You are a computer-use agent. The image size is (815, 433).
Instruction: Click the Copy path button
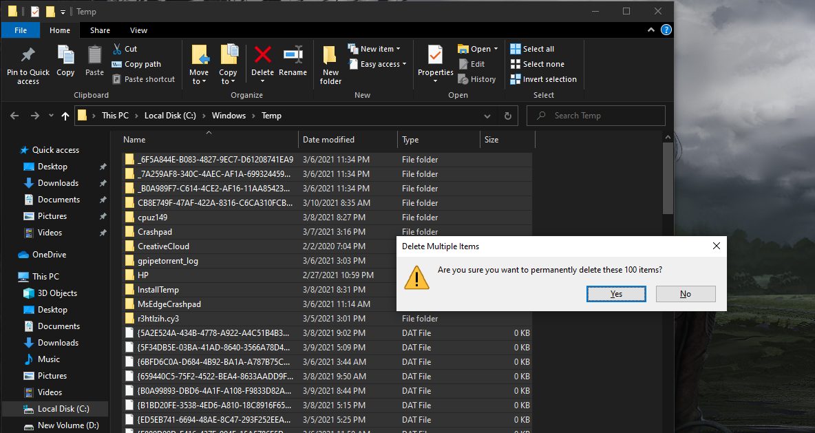pyautogui.click(x=136, y=64)
